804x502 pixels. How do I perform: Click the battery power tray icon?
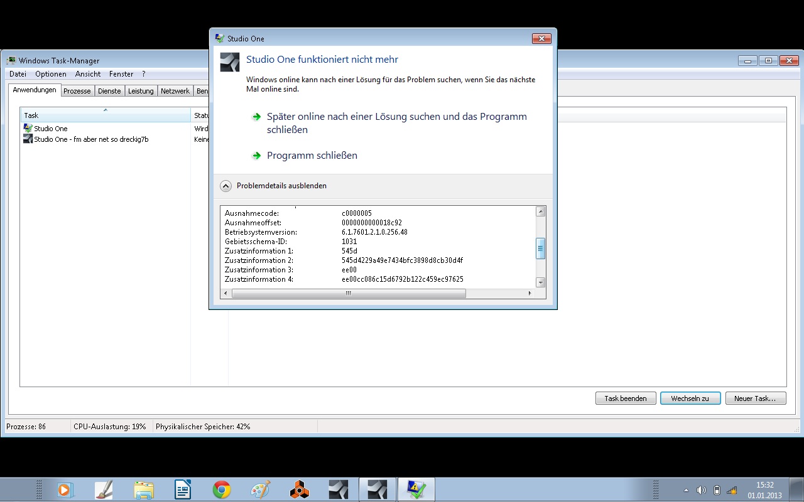click(x=717, y=490)
